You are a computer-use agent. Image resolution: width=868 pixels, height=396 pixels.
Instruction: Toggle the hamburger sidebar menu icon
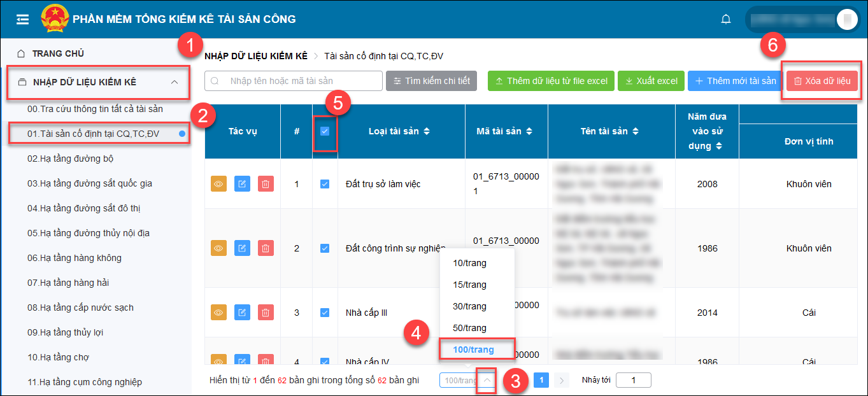tap(23, 19)
